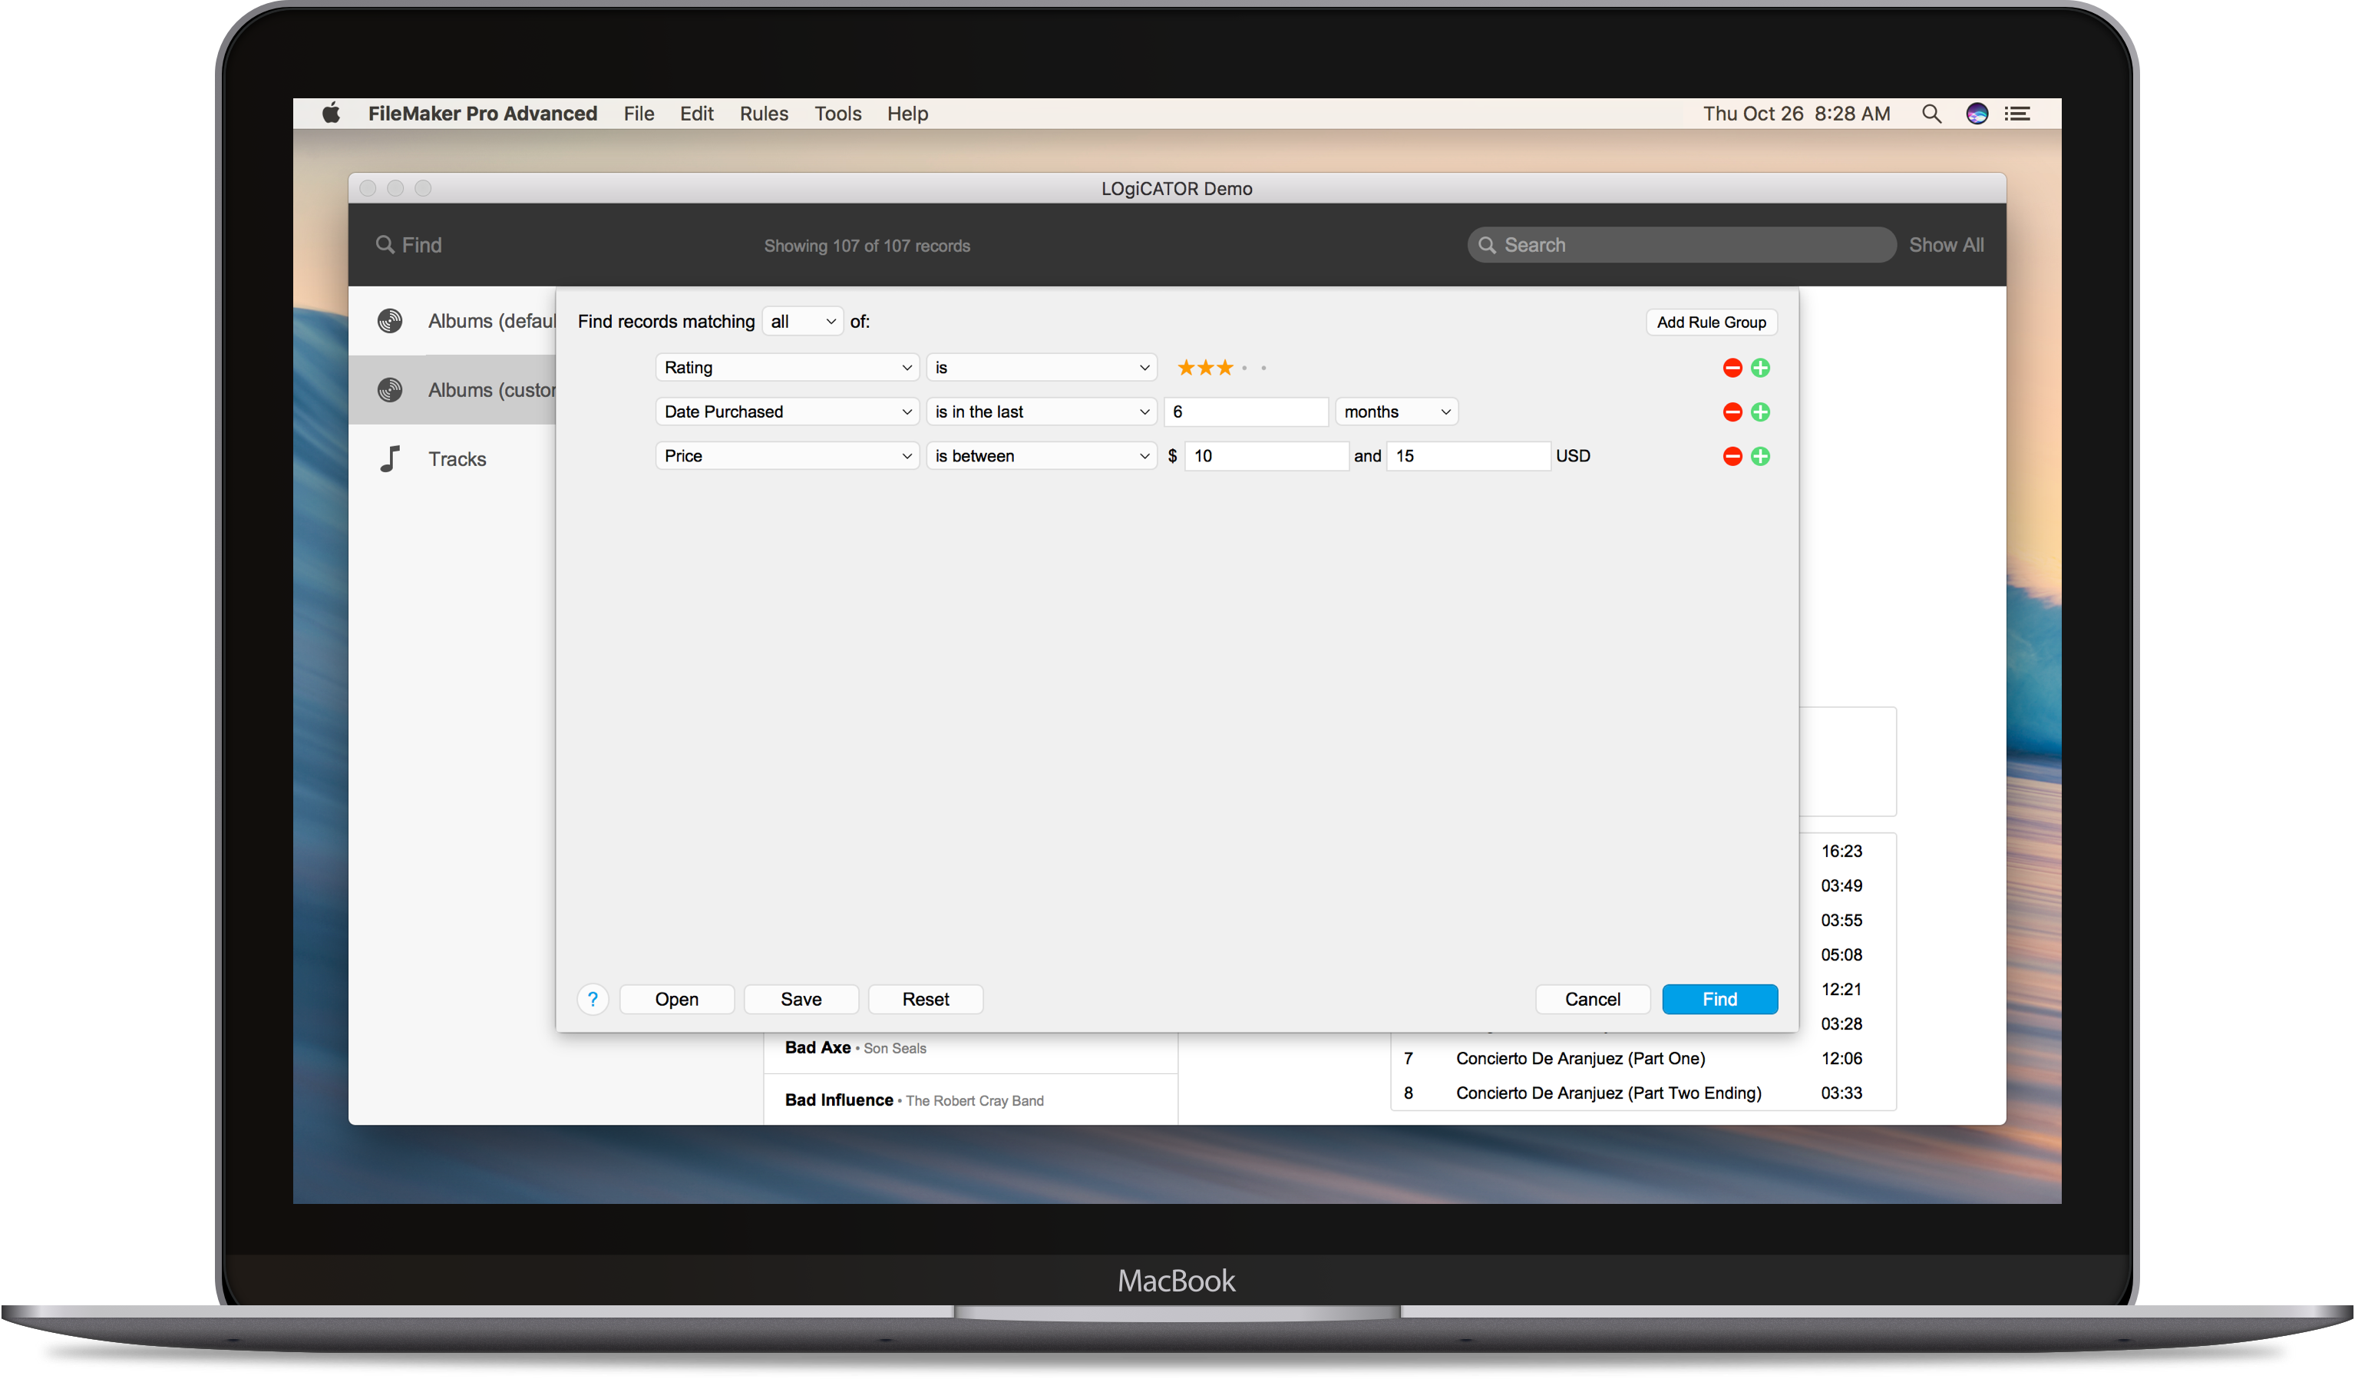Click the question mark help icon

coord(593,998)
